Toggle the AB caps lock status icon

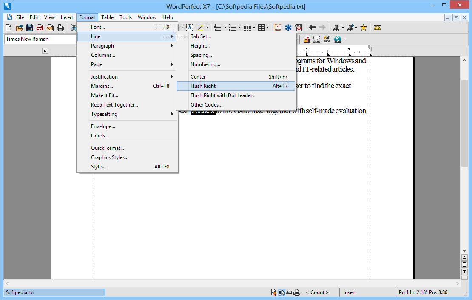[289, 292]
